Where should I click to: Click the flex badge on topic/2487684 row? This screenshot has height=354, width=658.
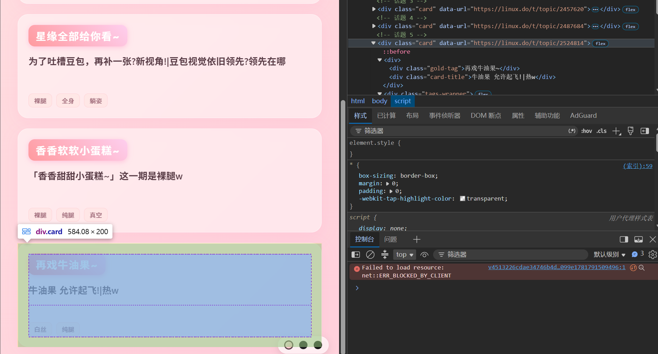tap(630, 26)
